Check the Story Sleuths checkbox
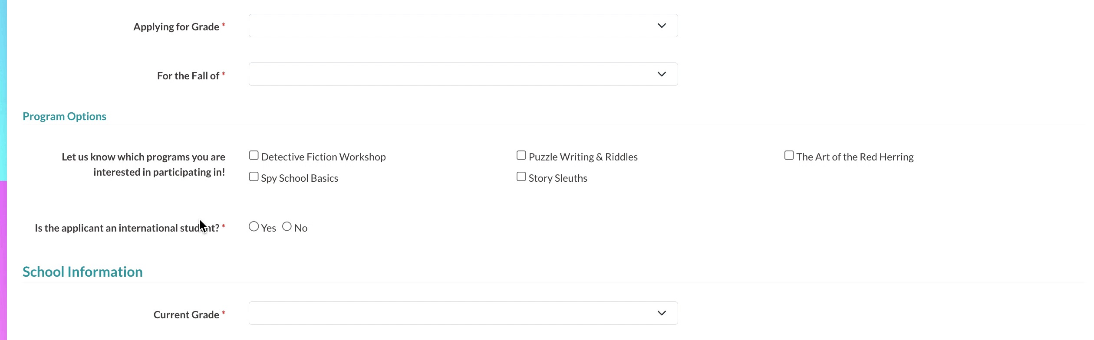 pos(521,177)
